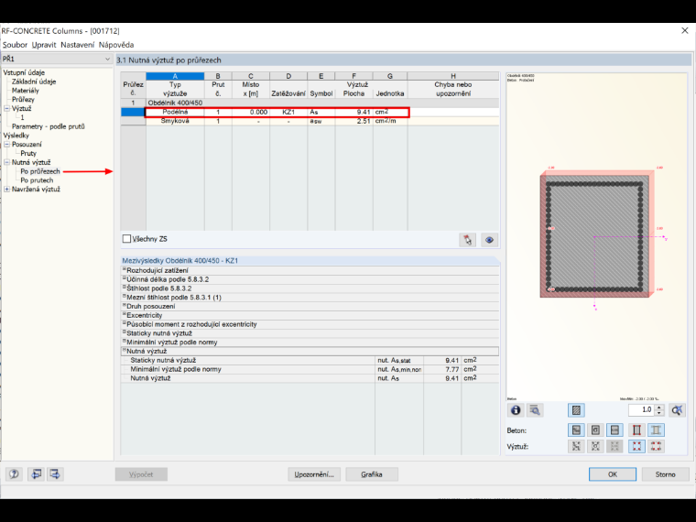Click the Grafika button
The height and width of the screenshot is (522, 696).
(372, 474)
